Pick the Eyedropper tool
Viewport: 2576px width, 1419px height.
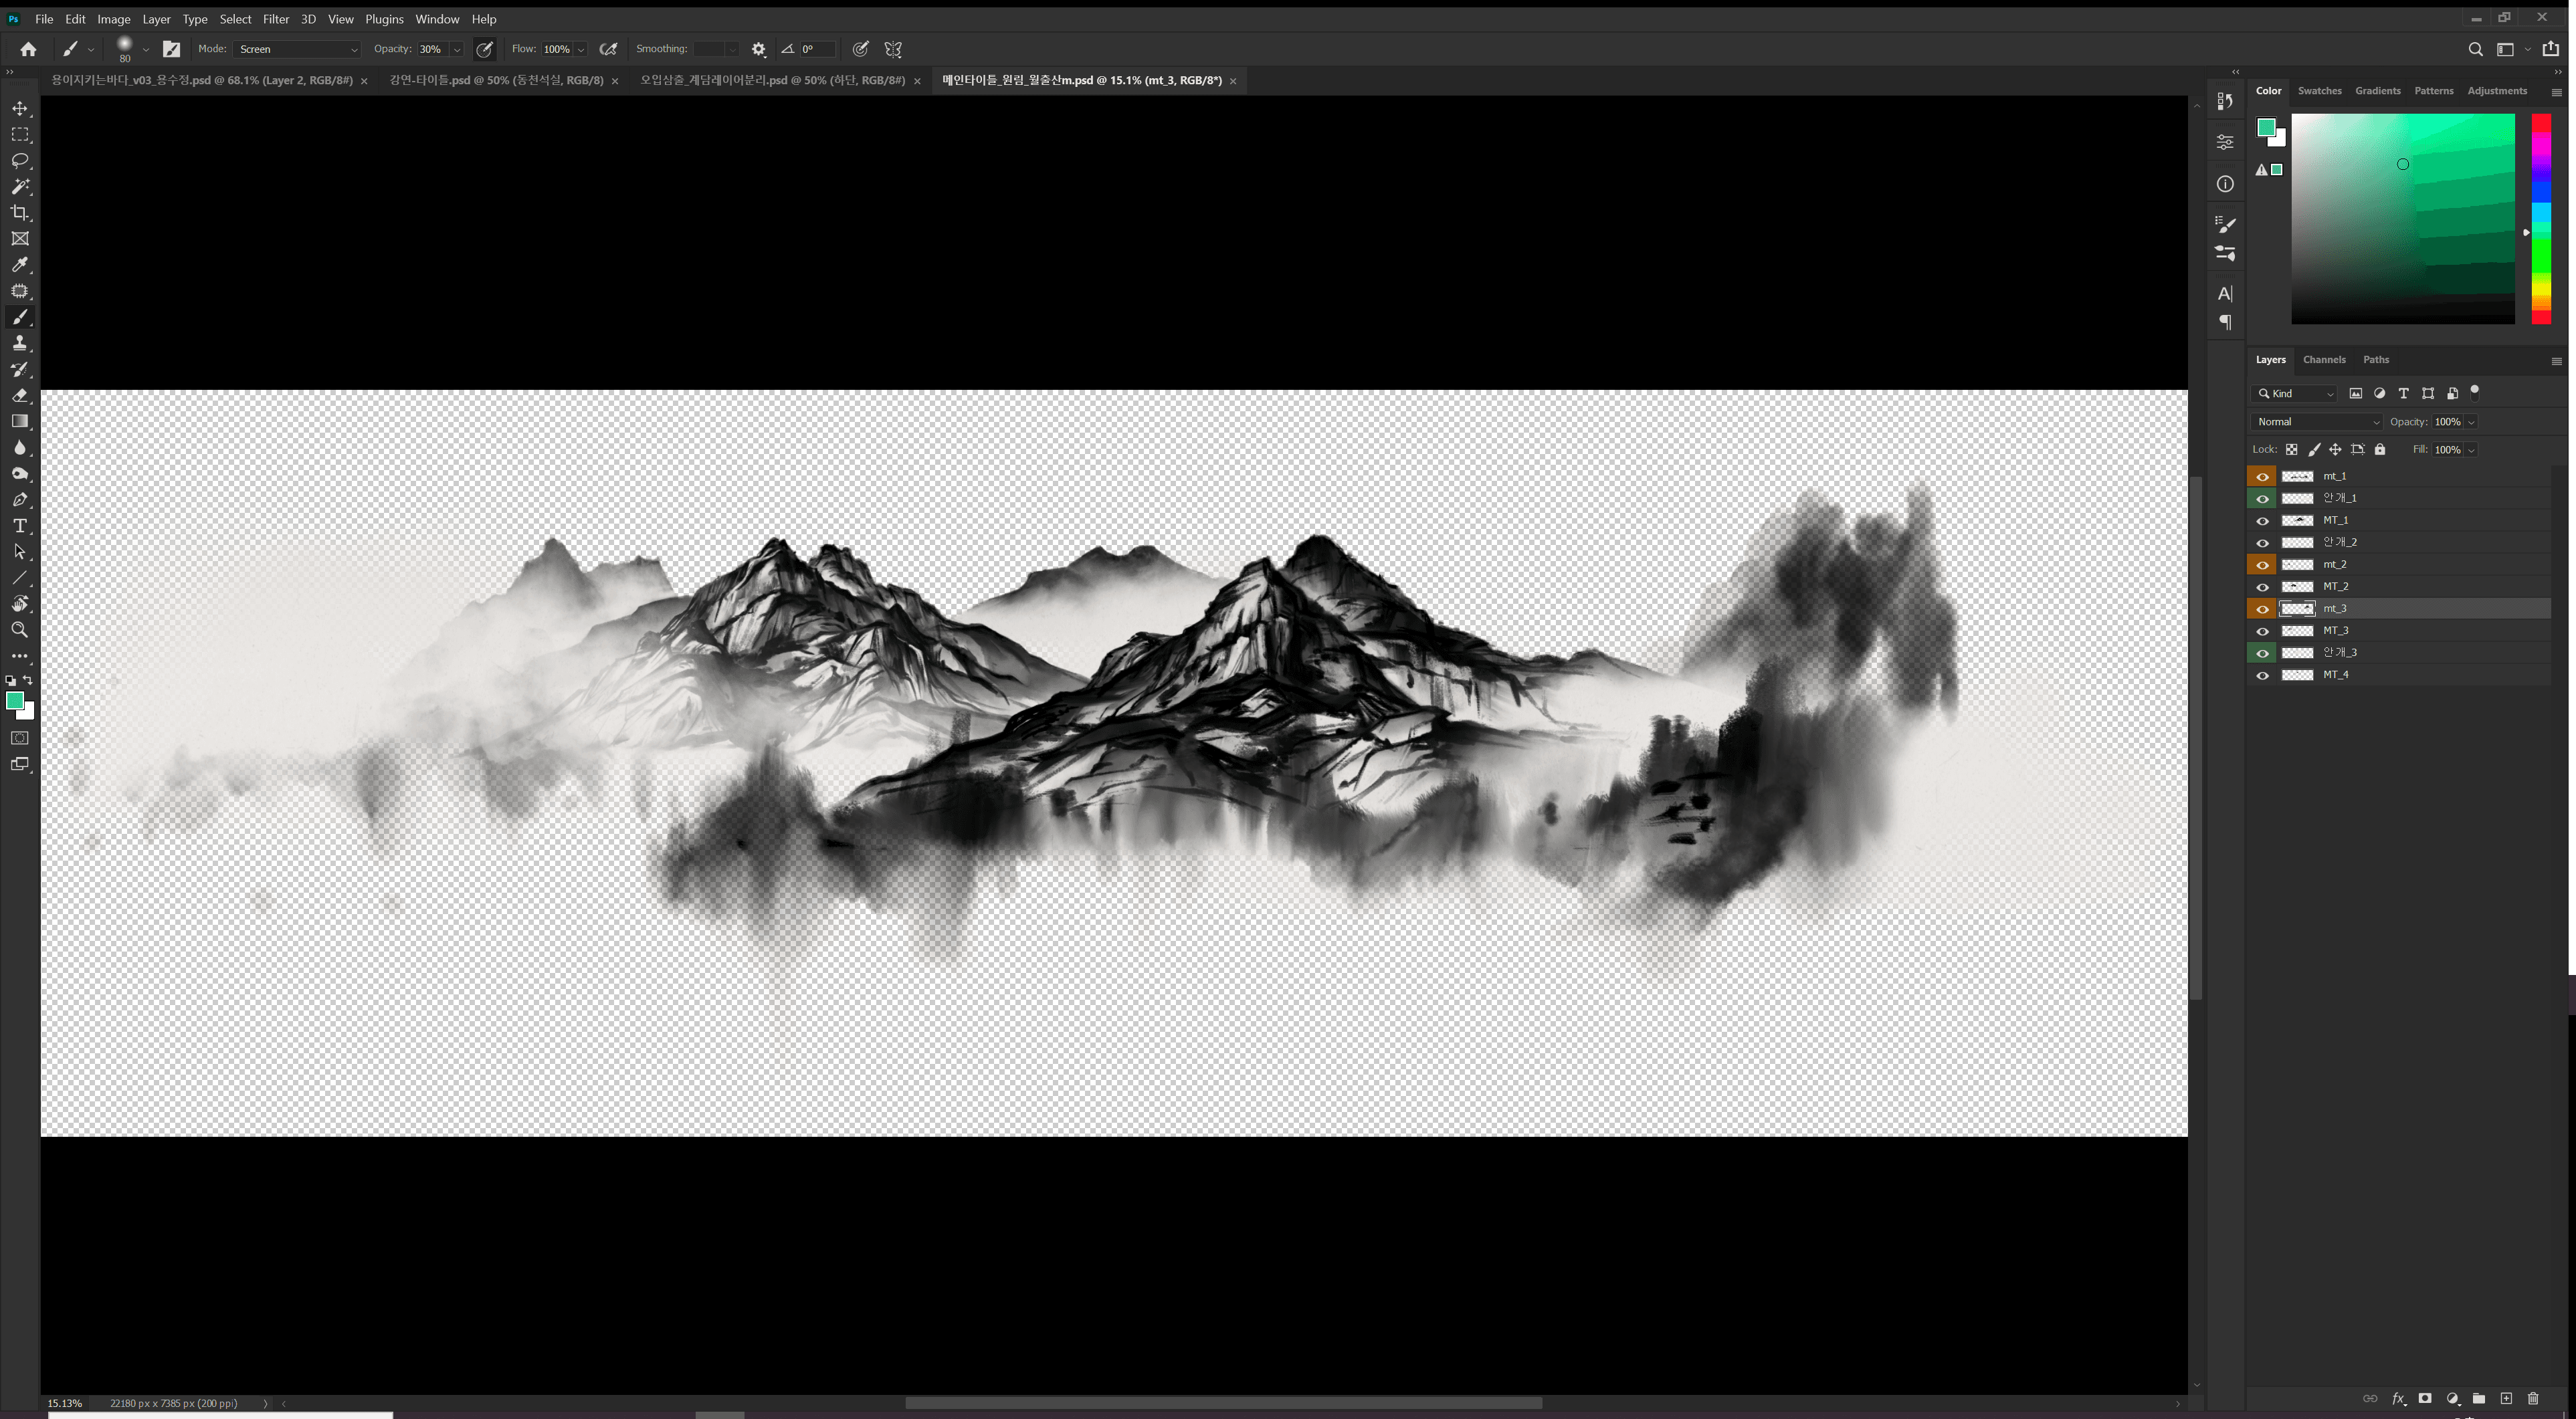(20, 265)
